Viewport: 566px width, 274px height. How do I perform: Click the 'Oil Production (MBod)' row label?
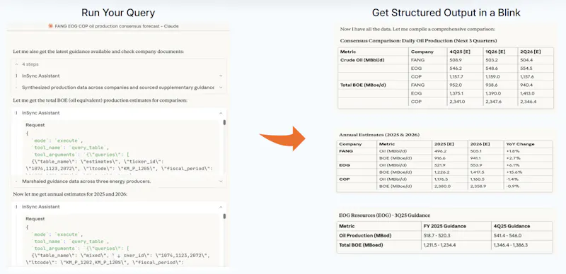[x=379, y=235]
